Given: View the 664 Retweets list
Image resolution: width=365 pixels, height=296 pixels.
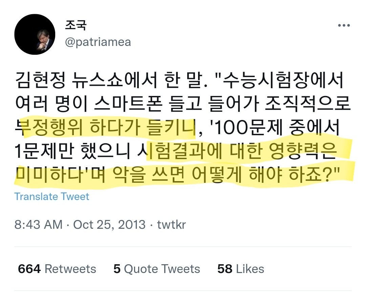Looking at the screenshot, I should (x=57, y=269).
